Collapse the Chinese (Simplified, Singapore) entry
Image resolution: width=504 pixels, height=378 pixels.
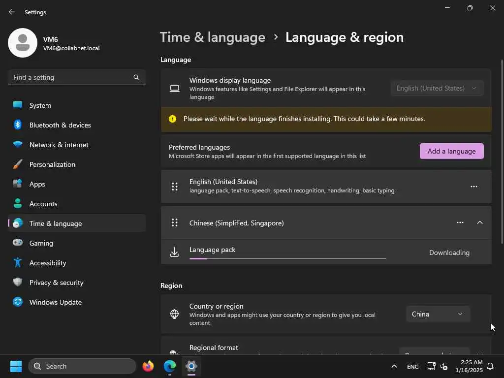(x=480, y=222)
